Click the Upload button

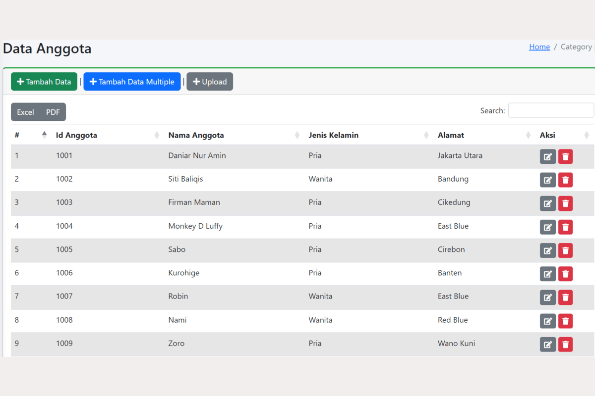pyautogui.click(x=210, y=82)
